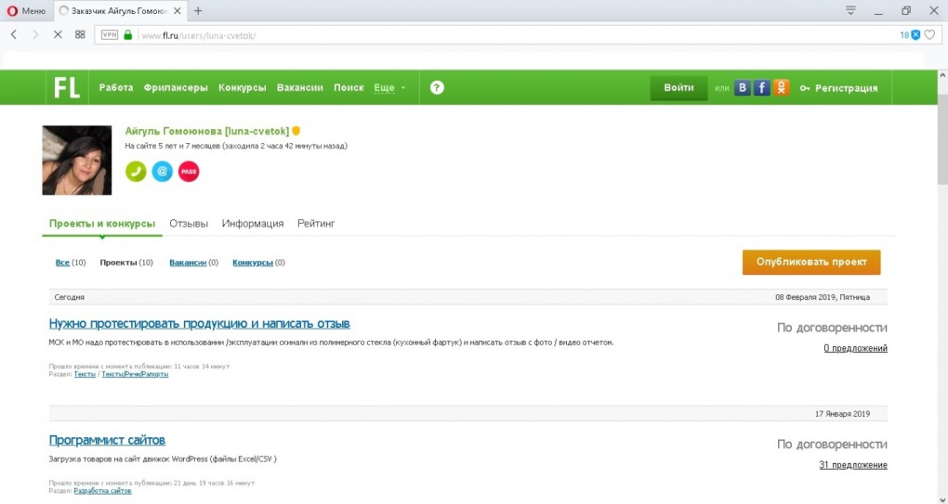Expand the Еще dropdown menu
The width and height of the screenshot is (948, 504).
pyautogui.click(x=390, y=88)
